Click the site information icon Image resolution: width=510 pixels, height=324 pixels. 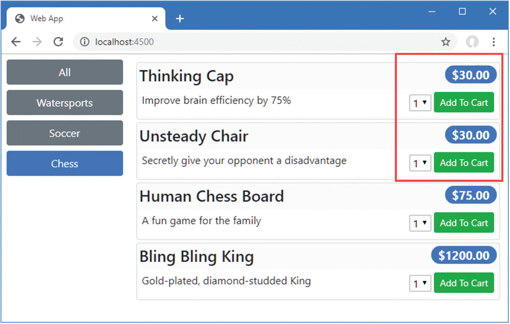click(85, 42)
